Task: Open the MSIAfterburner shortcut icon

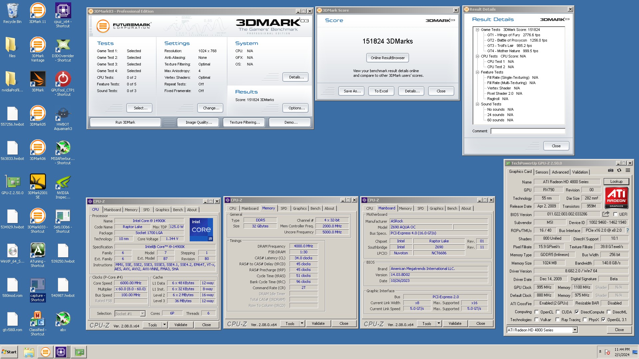Action: pos(63,152)
